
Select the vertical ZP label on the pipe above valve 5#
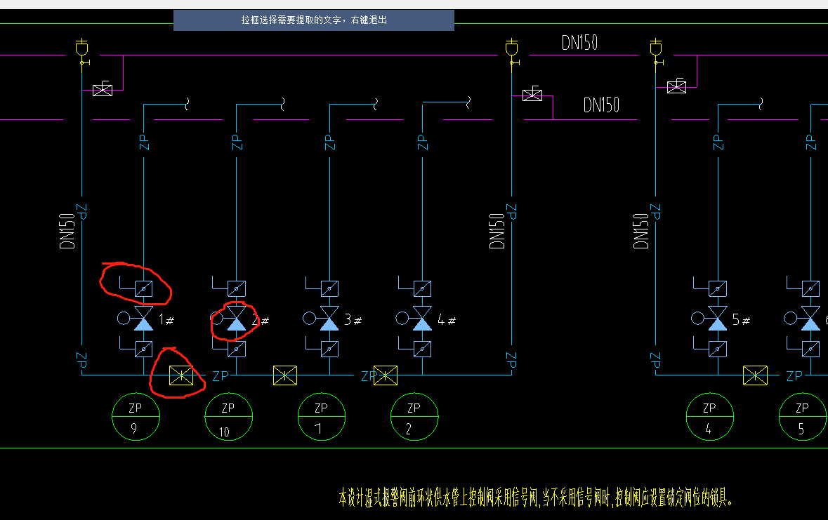click(718, 142)
